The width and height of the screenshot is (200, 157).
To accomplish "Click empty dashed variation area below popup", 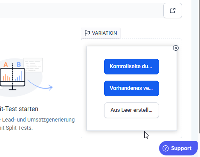I will [x=131, y=134].
